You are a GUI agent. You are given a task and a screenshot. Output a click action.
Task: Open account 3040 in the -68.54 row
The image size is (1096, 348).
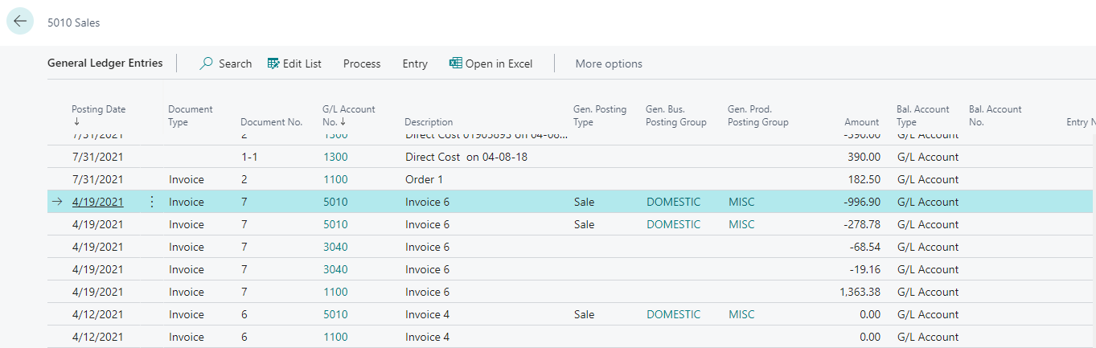[x=335, y=247]
